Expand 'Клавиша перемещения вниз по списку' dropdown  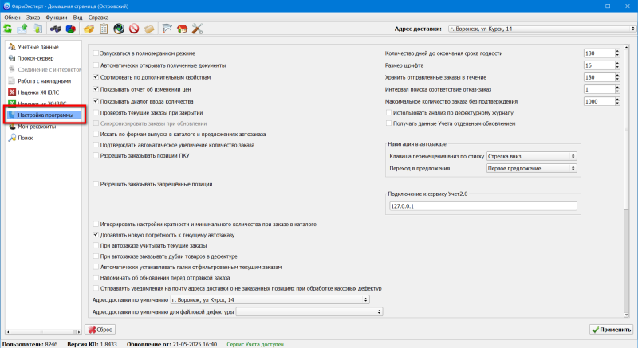click(x=531, y=157)
